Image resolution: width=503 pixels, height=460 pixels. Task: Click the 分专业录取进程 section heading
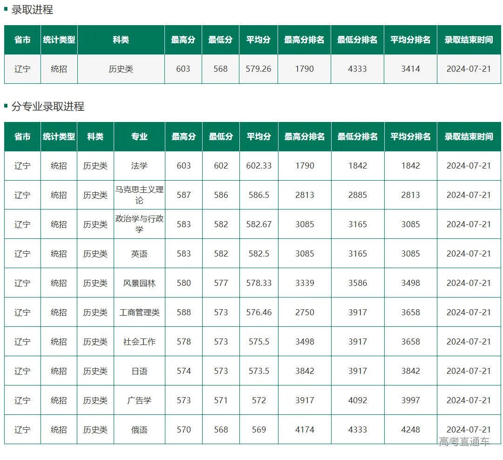coord(48,107)
